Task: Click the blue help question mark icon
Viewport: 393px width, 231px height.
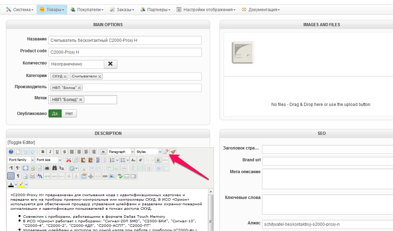Action: pos(11,152)
